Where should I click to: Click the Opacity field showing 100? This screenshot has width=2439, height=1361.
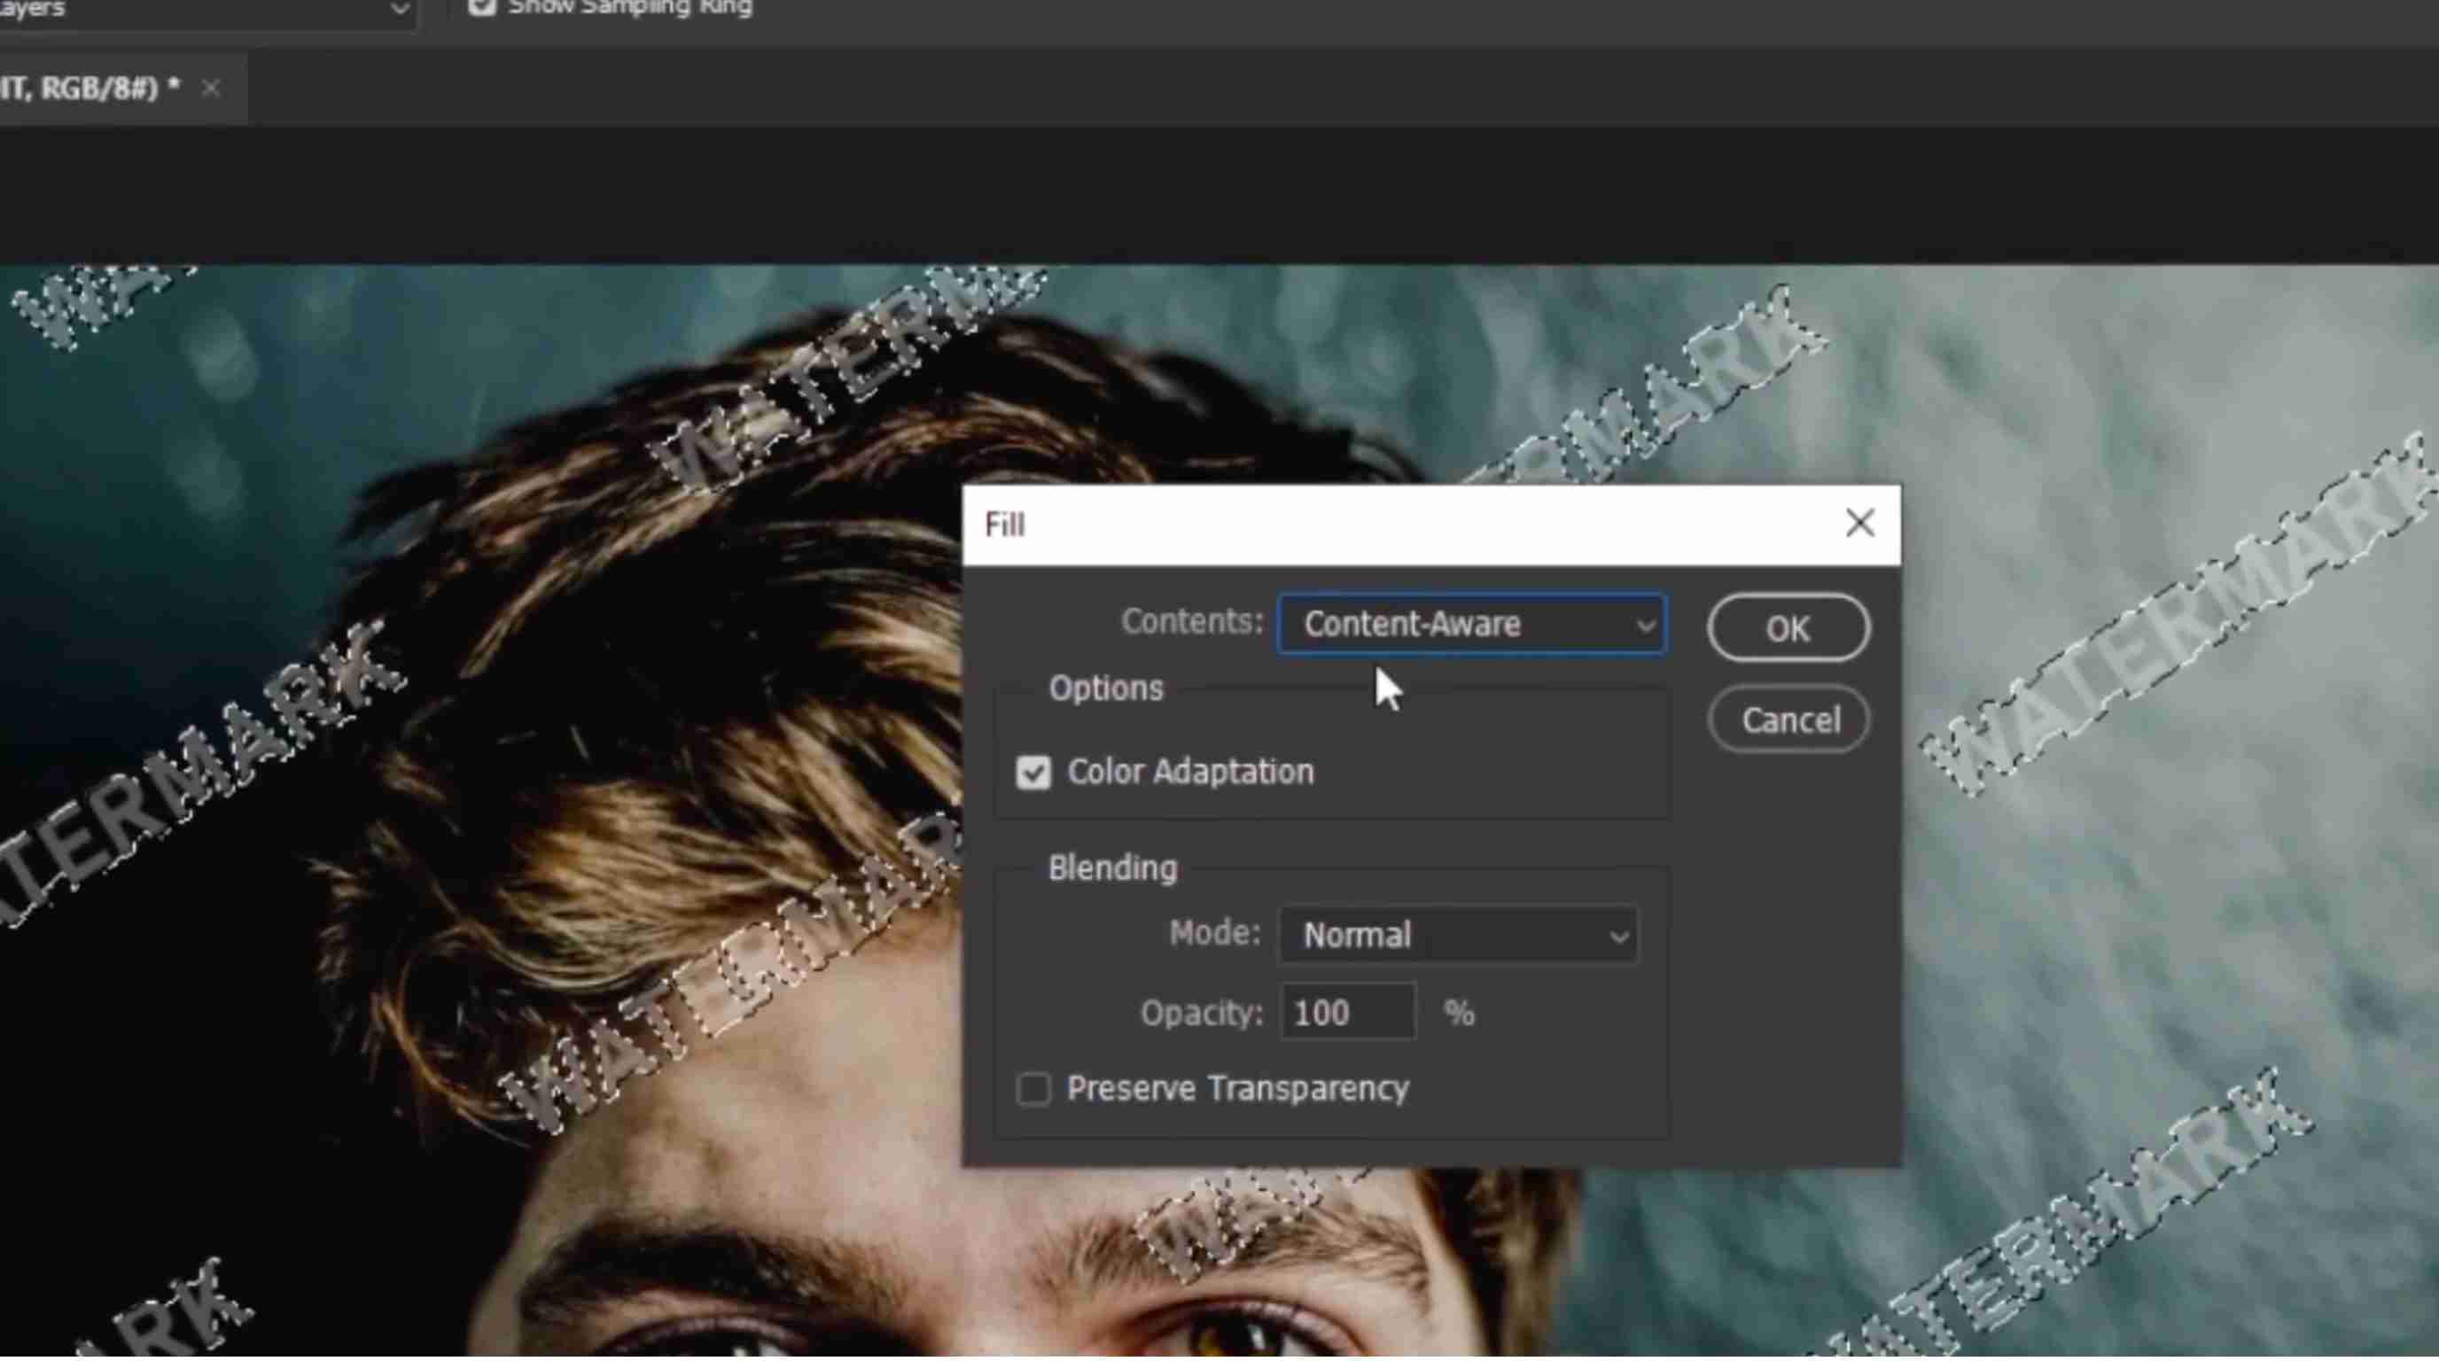point(1347,1013)
